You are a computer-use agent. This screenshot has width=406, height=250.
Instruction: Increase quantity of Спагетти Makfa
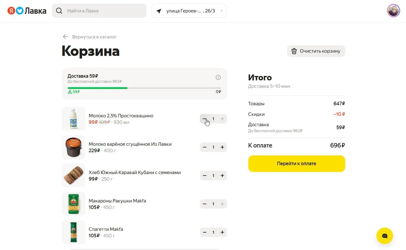222,232
